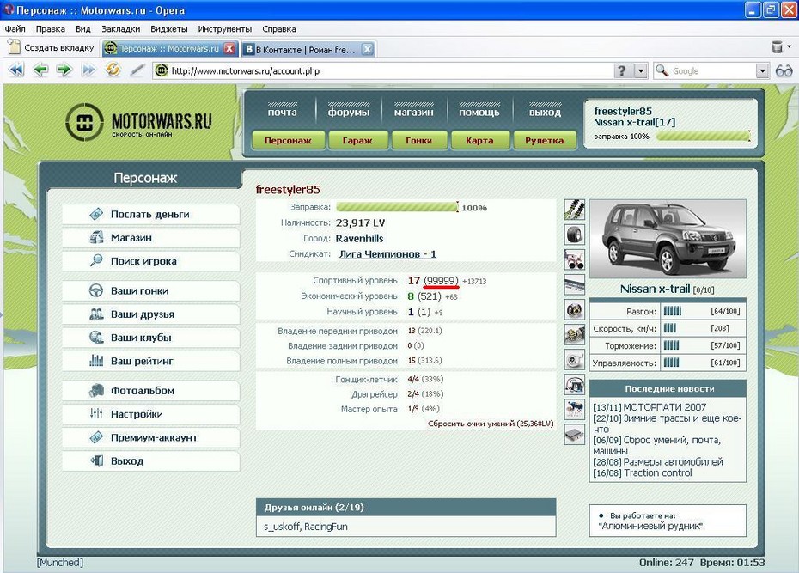Open the Вид menu
This screenshot has width=799, height=573.
pyautogui.click(x=83, y=29)
